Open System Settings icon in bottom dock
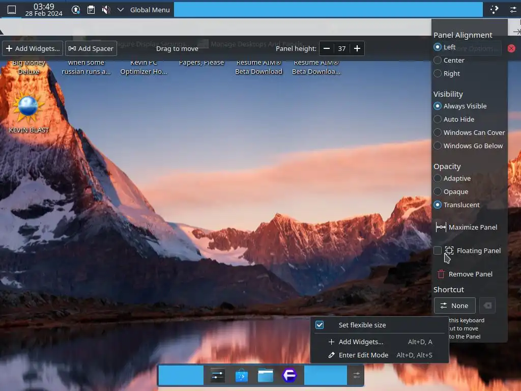The image size is (521, 391). pyautogui.click(x=218, y=375)
